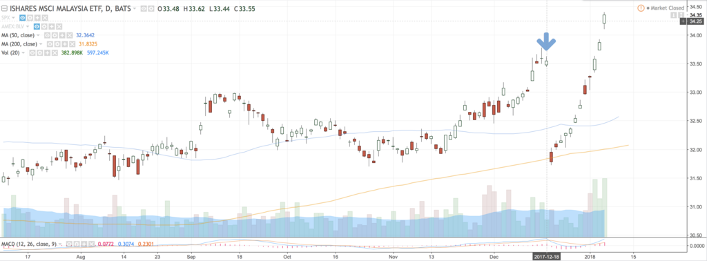This screenshot has width=707, height=261.
Task: Open settings gear for ISHARES main series
Action: [151, 8]
